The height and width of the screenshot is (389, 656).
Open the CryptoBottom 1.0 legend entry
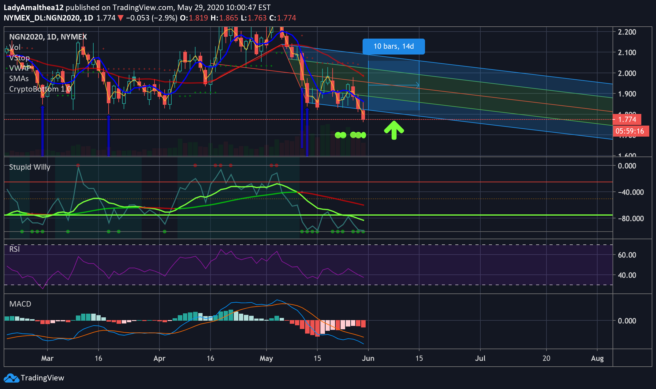[x=40, y=89]
